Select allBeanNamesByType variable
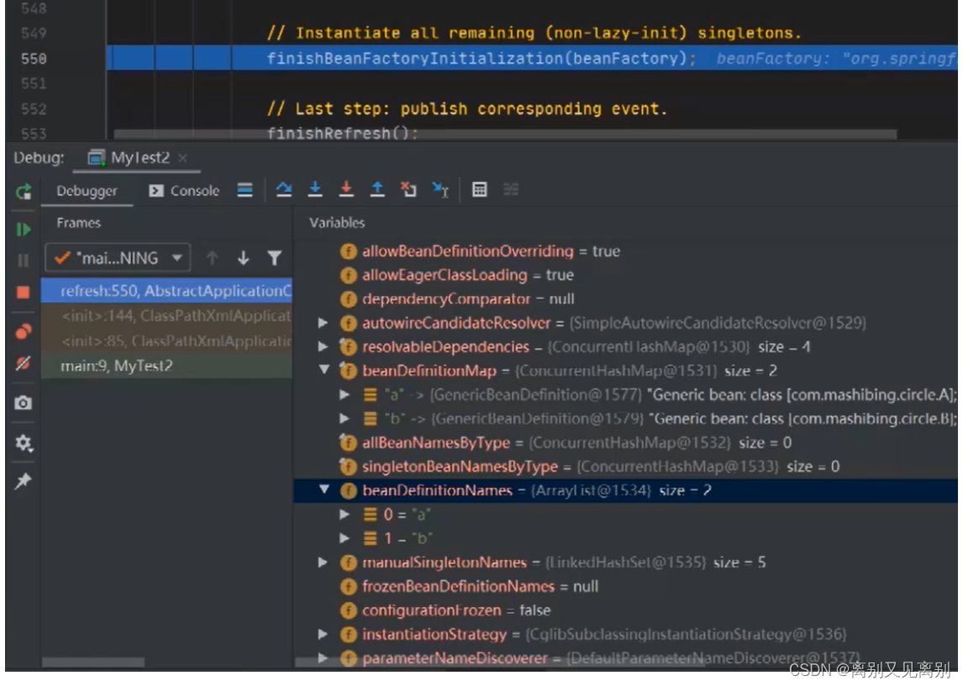The image size is (963, 686). tap(625, 442)
